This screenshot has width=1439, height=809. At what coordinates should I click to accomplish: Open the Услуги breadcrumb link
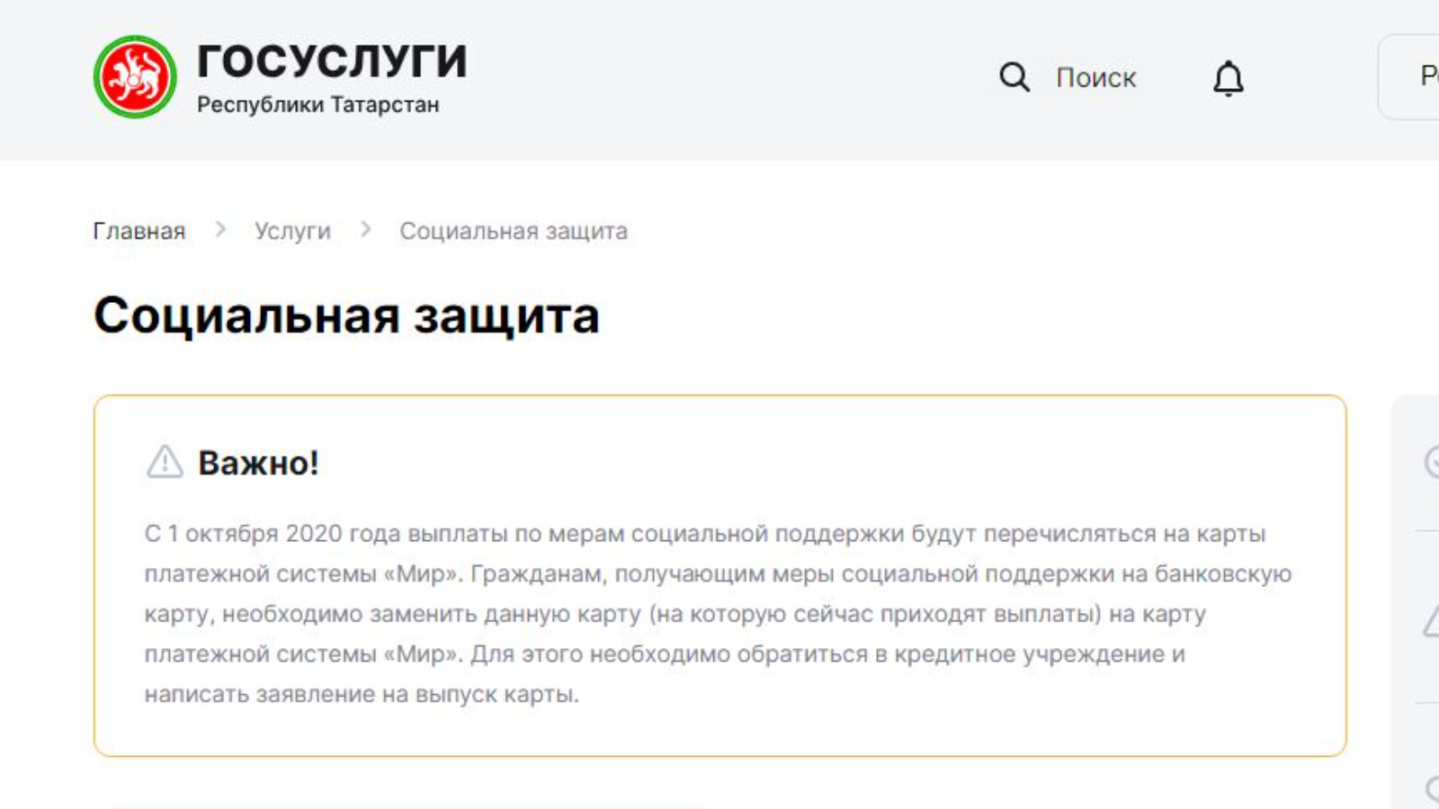click(x=292, y=231)
